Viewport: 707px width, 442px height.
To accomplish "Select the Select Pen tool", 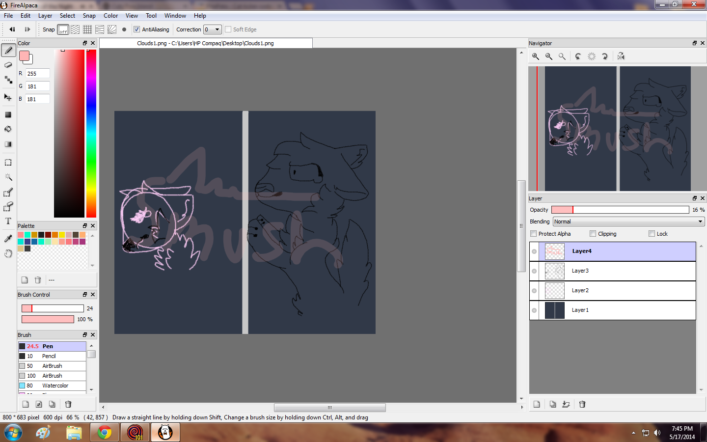I will tap(8, 192).
